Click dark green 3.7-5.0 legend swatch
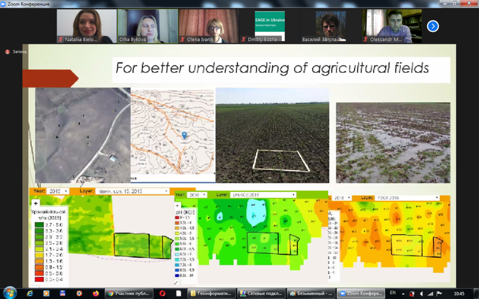Image resolution: width=479 pixels, height=299 pixels. [39, 225]
